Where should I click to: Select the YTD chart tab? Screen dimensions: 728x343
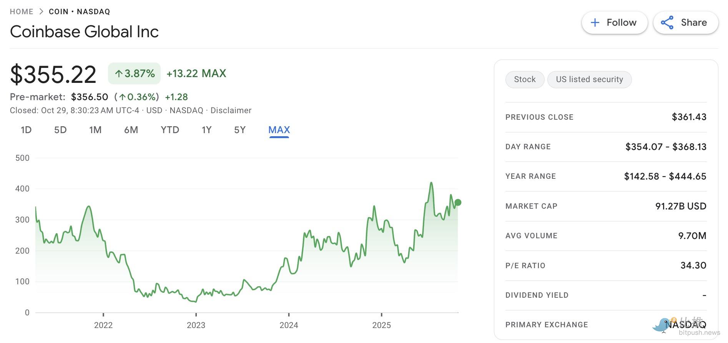point(170,130)
